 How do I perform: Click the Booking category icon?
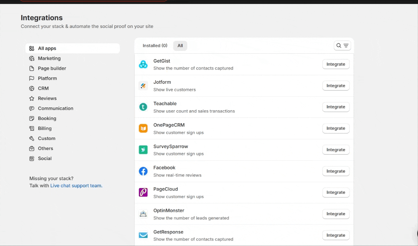pyautogui.click(x=32, y=119)
